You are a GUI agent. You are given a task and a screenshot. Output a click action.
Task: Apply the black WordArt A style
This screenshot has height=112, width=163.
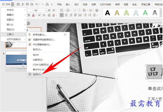click(107, 13)
